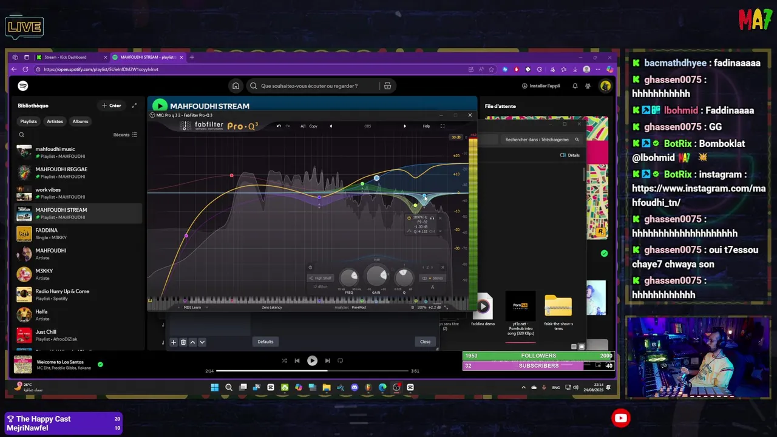Open the falak-the-show-stems folder
The height and width of the screenshot is (437, 777).
click(x=558, y=311)
